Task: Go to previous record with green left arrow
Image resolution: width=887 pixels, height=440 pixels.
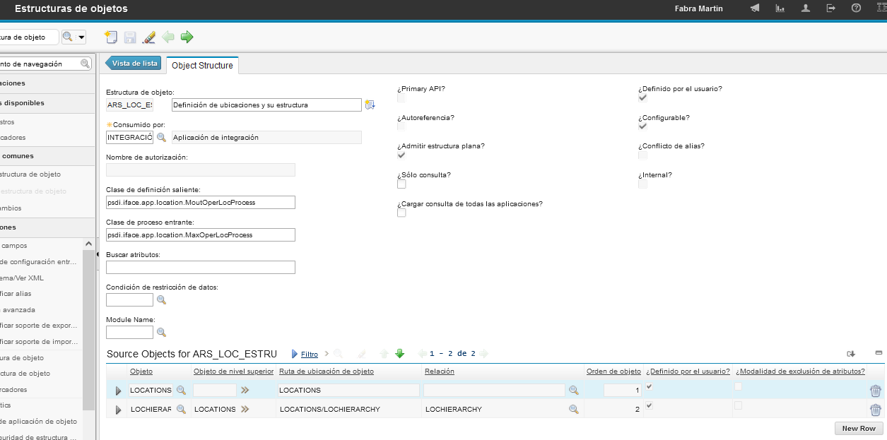Action: 168,37
